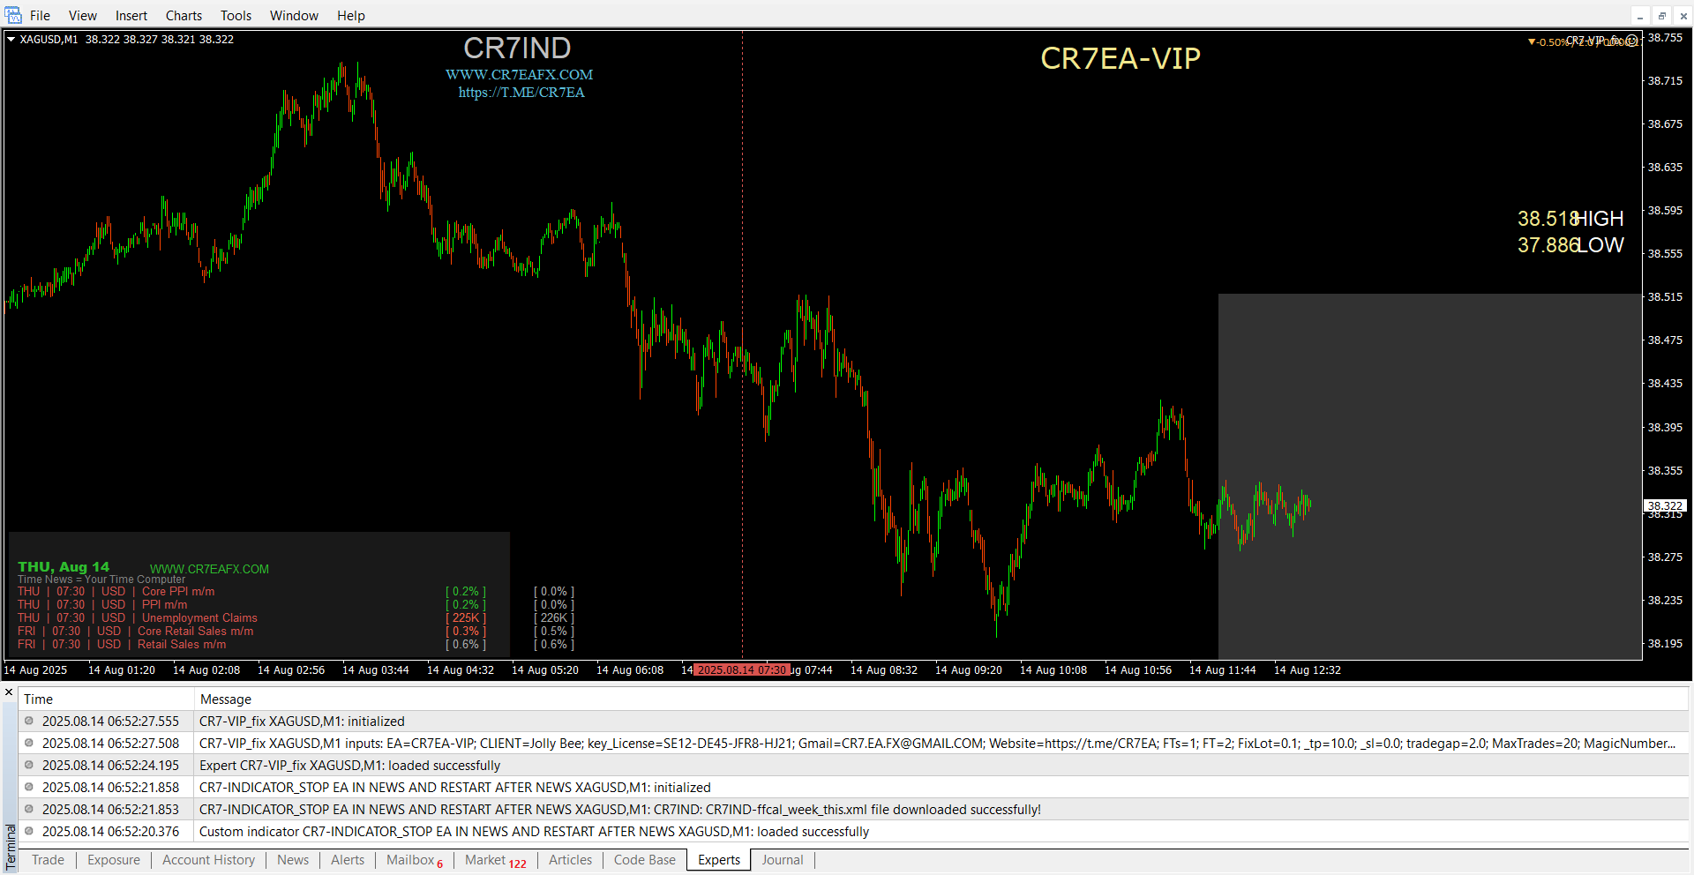The image size is (1694, 875).
Task: Select the Experts tab
Action: (719, 860)
